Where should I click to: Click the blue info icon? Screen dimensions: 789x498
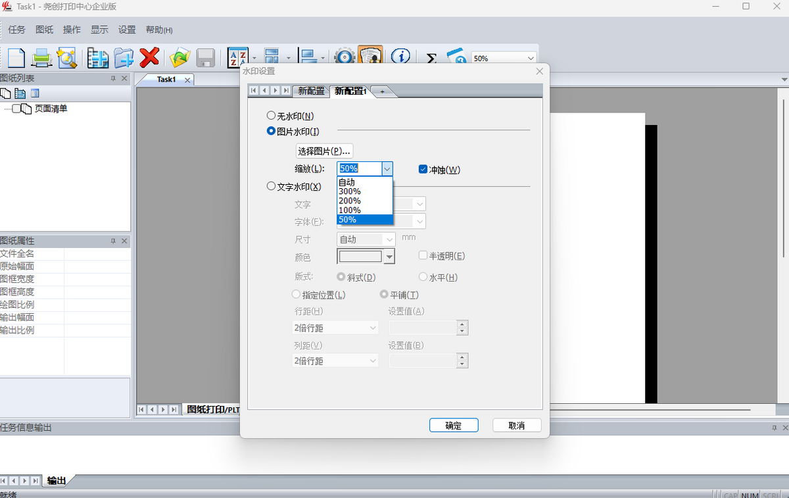click(400, 57)
